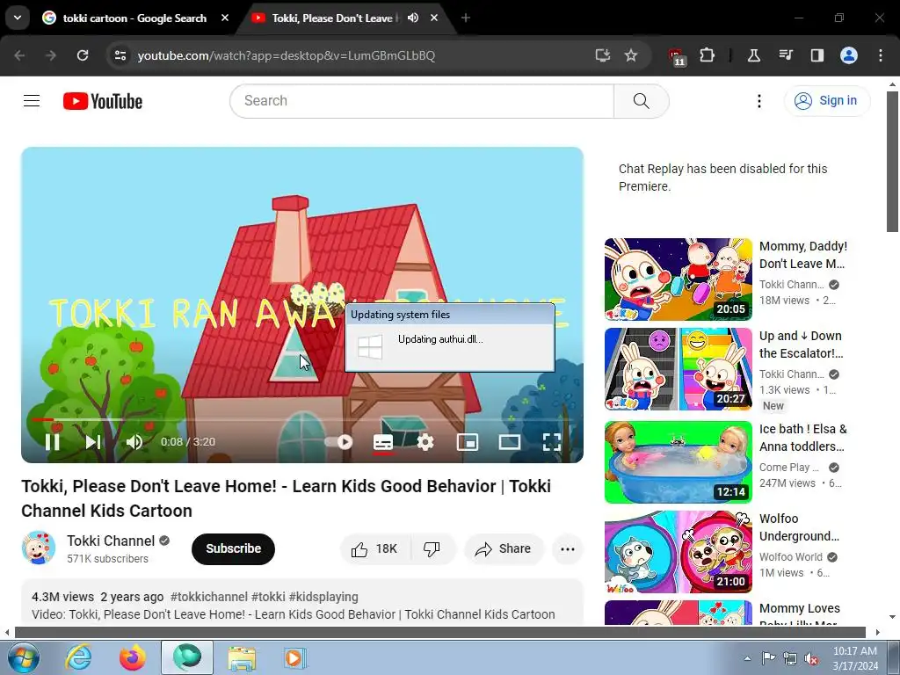Mute the video player volume

tap(134, 441)
